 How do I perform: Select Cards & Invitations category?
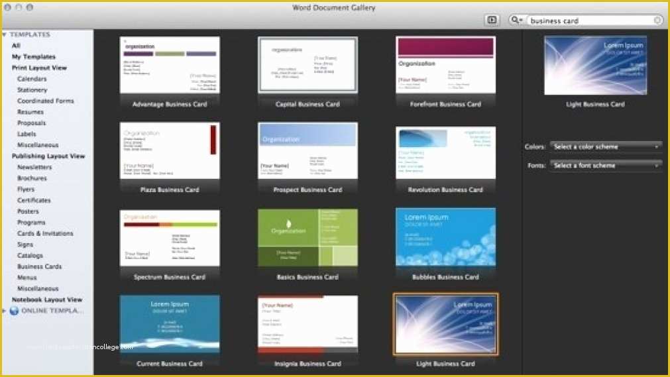[45, 233]
